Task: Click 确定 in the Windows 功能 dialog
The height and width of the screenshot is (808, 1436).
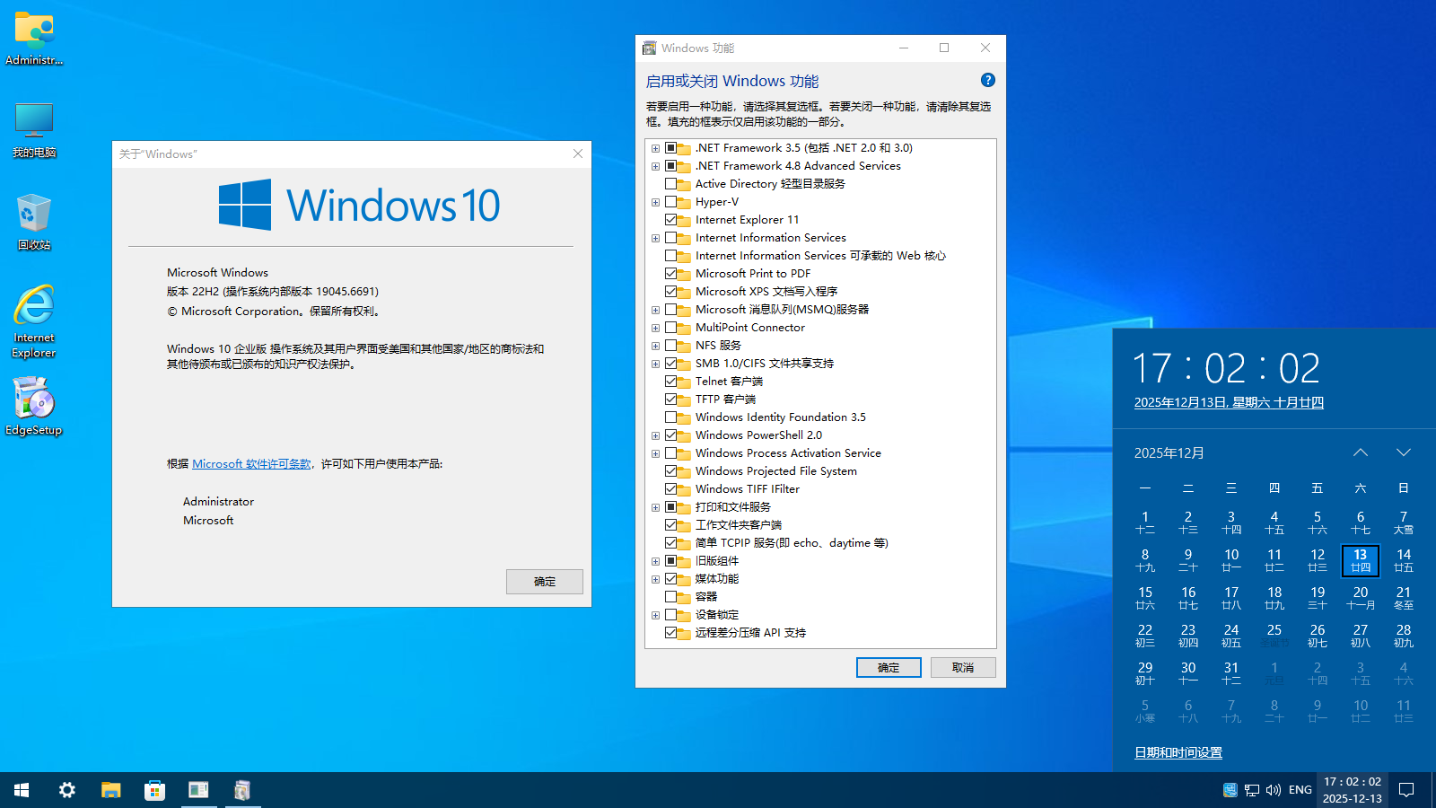Action: pyautogui.click(x=889, y=667)
